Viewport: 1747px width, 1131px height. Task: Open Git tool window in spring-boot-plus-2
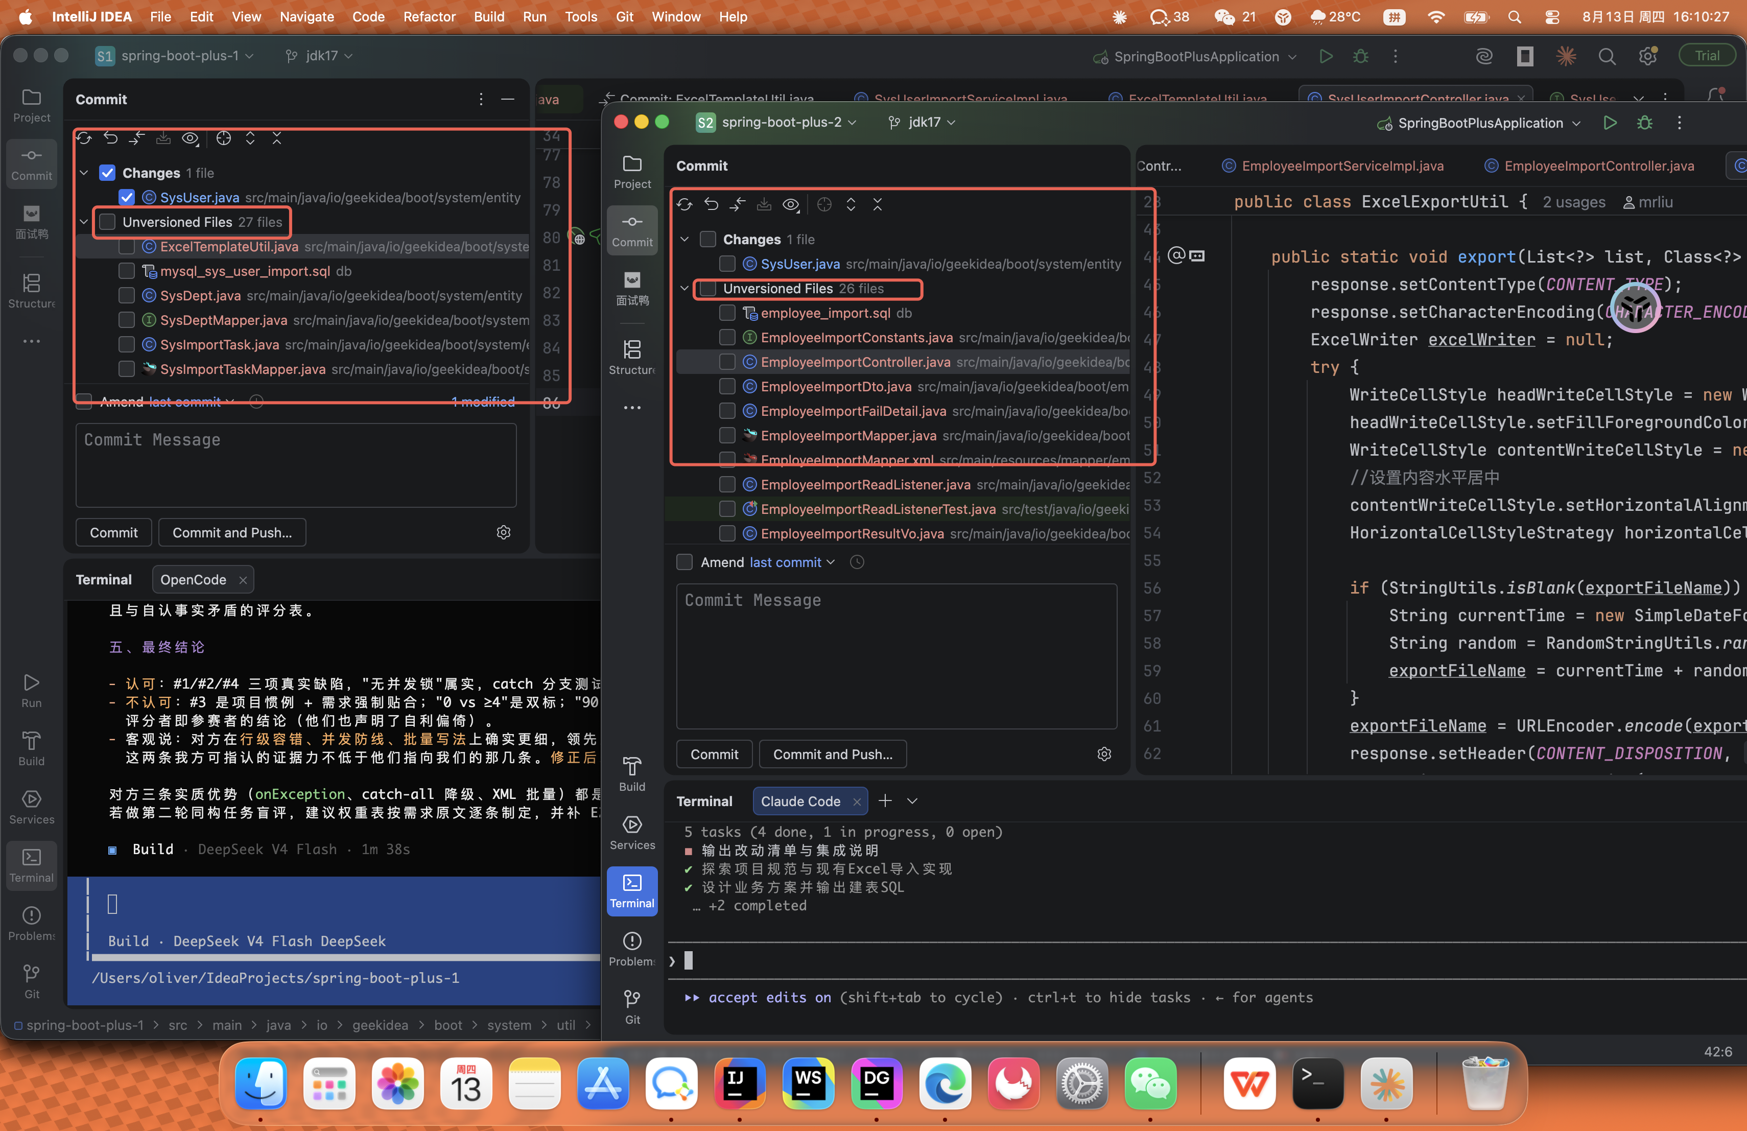click(x=632, y=1007)
